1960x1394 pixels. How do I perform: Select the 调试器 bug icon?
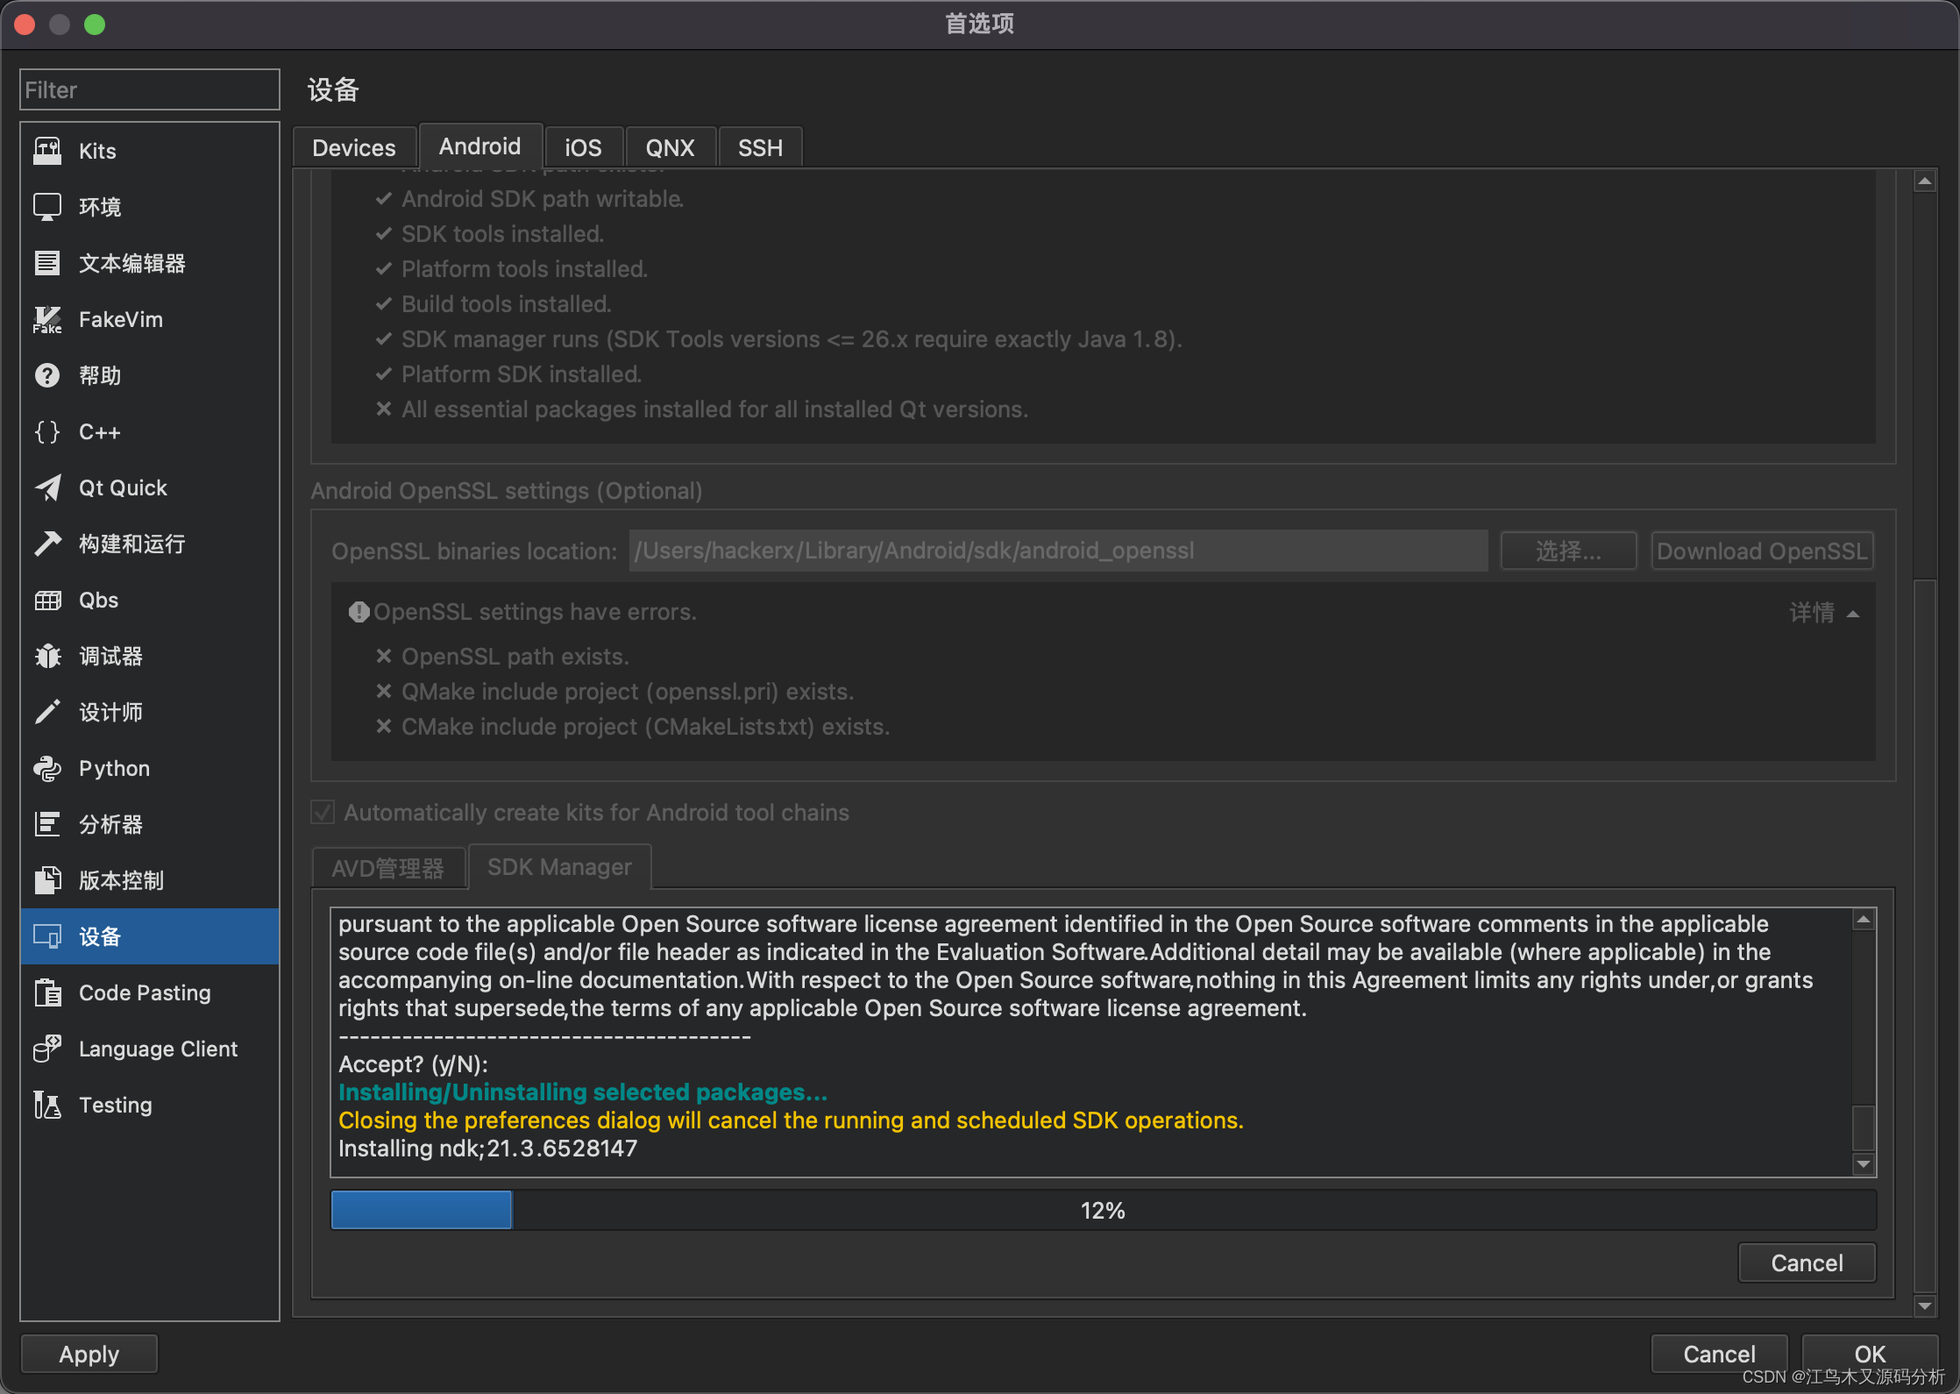click(x=47, y=656)
